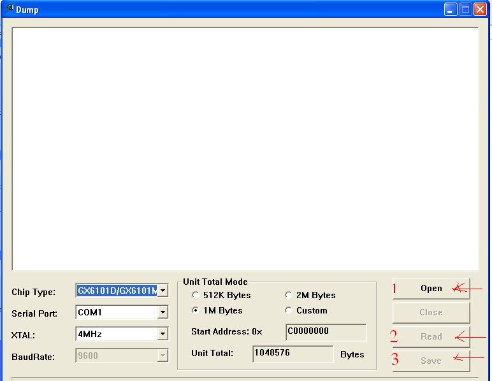Screen dimensions: 492x381
Task: Click the selected GX6101D chip type value
Action: 117,291
